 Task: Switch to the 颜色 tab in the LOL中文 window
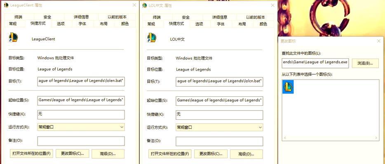coord(263,24)
